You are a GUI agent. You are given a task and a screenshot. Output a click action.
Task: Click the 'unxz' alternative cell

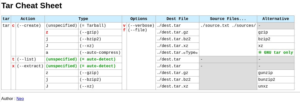(x=276, y=86)
